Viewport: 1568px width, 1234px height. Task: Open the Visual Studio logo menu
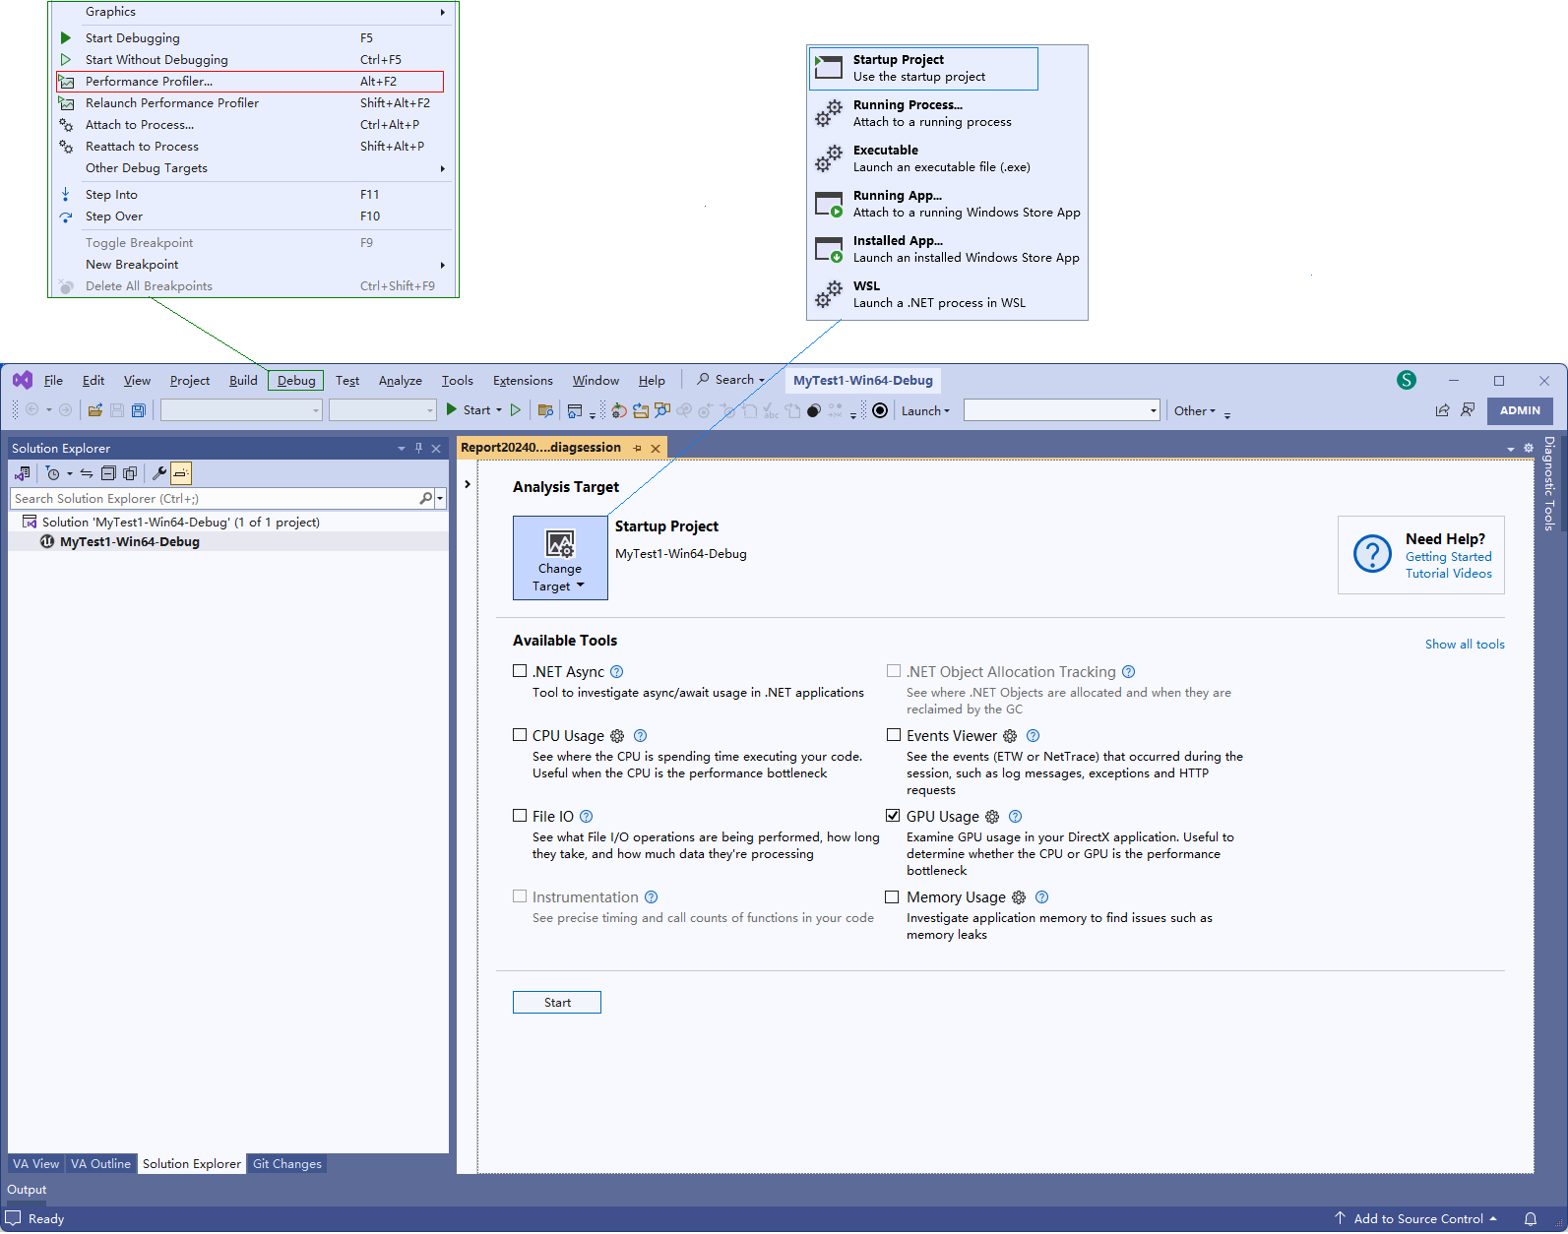click(23, 380)
